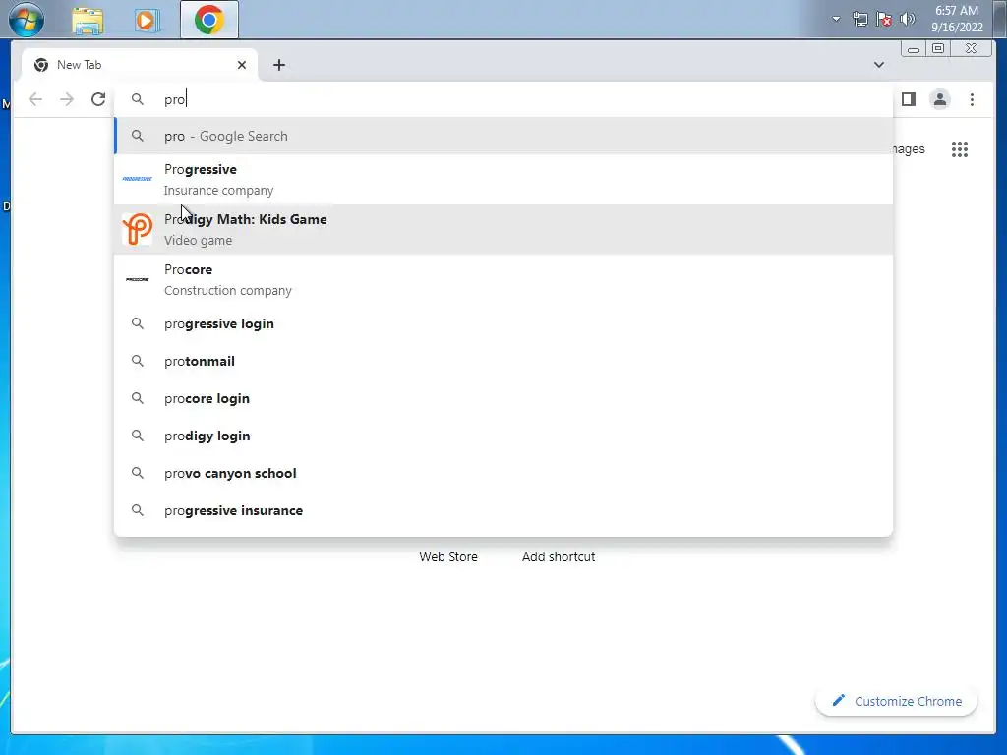
Task: Select the 'procore login' suggestion
Action: tap(503, 398)
